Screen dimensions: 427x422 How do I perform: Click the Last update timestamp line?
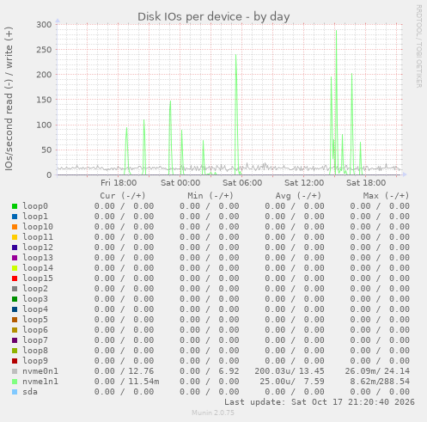[320, 402]
